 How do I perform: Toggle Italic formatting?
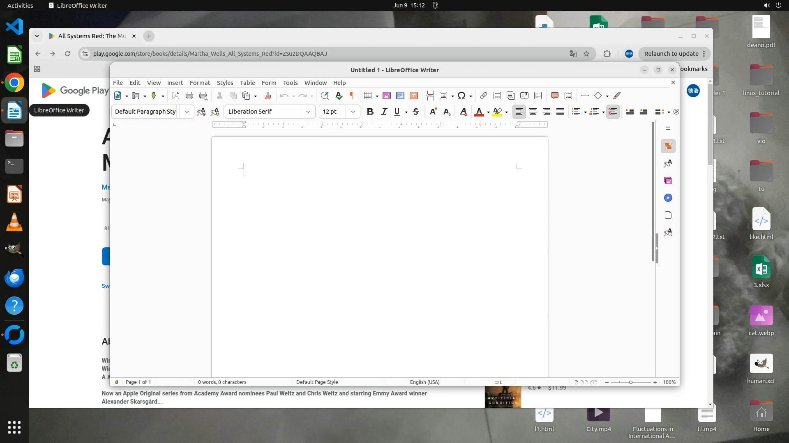pos(384,112)
